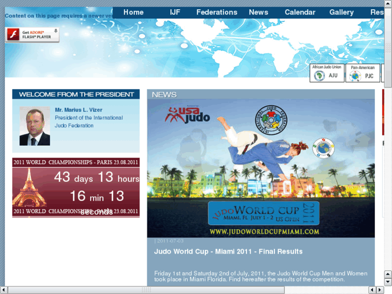Image resolution: width=392 pixels, height=294 pixels.
Task: Click the AJU globe logo icon
Action: [319, 76]
